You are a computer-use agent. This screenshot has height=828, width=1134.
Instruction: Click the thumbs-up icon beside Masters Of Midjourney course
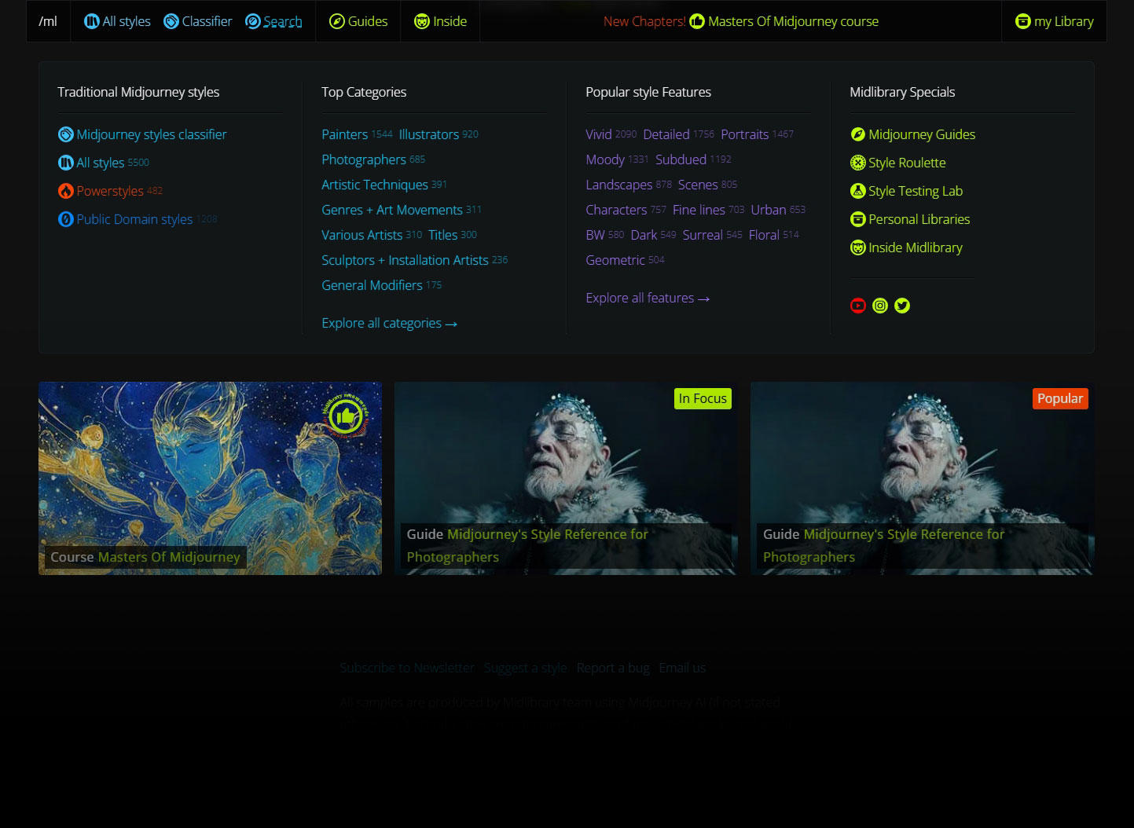point(697,21)
